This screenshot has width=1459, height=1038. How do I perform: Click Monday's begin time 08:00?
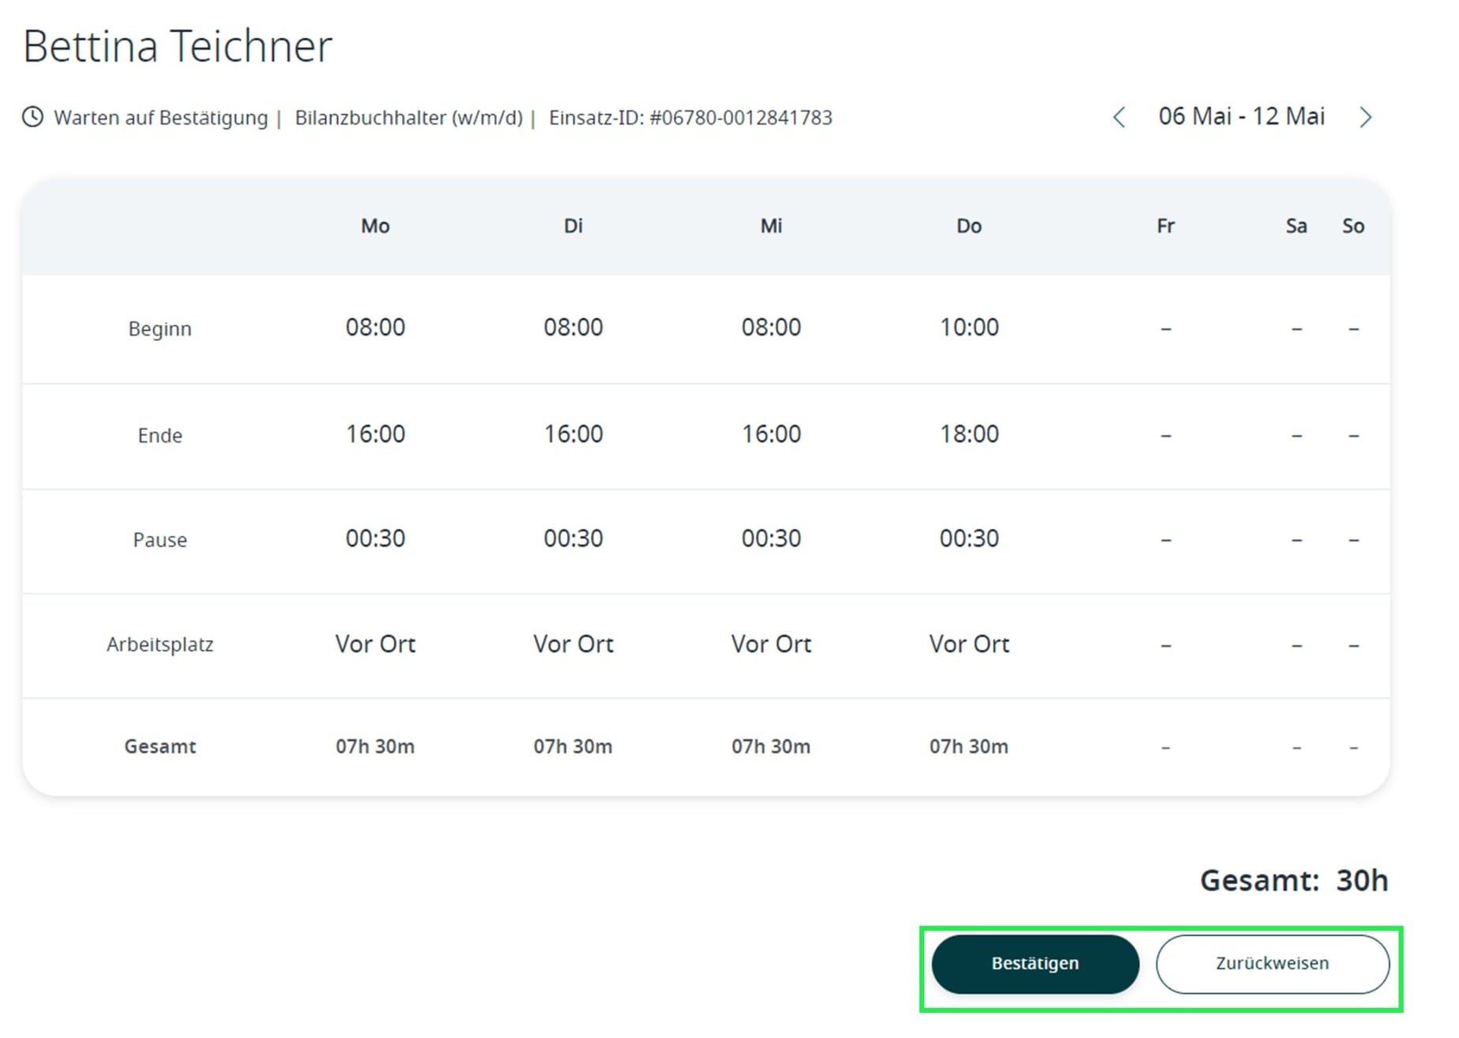[x=375, y=327]
